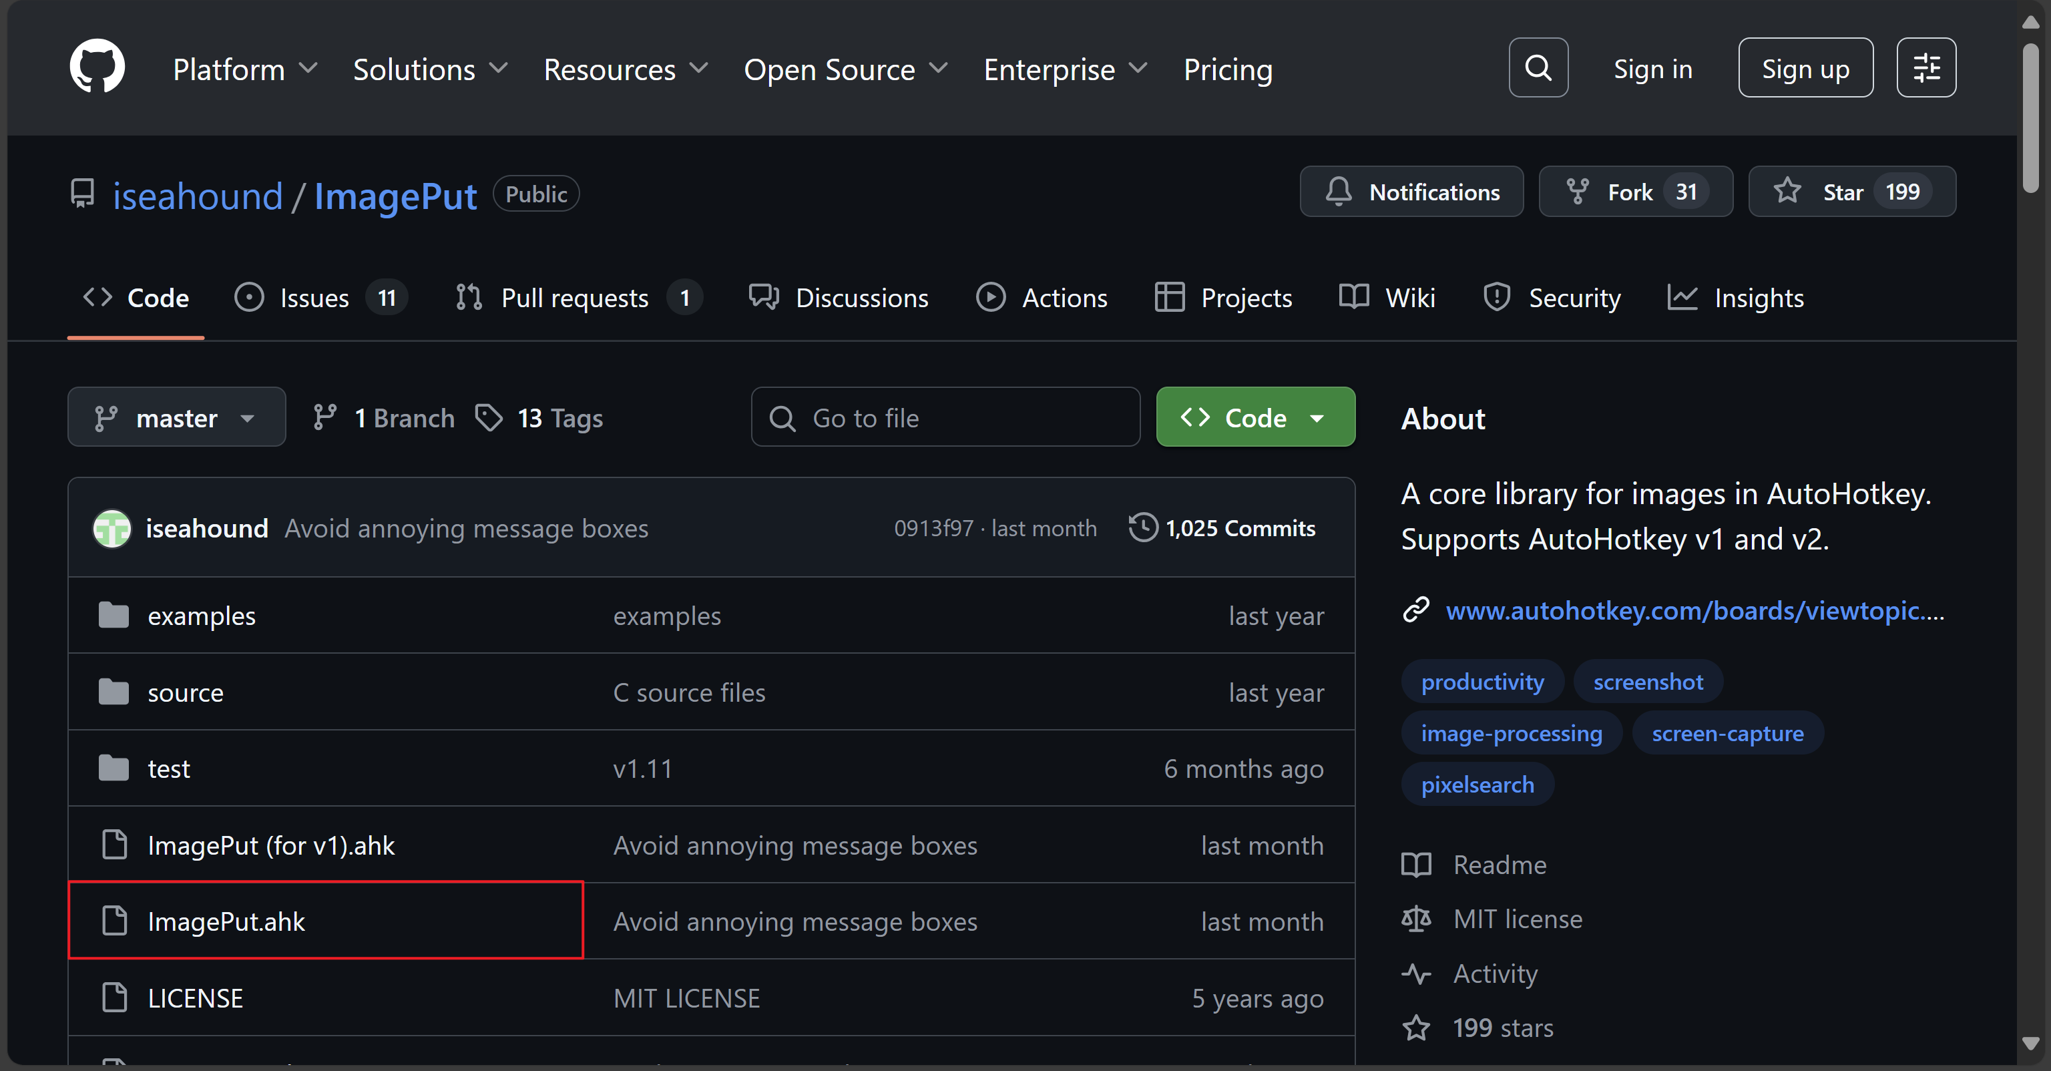Open the image-processing topic tag
This screenshot has width=2051, height=1071.
1511,732
